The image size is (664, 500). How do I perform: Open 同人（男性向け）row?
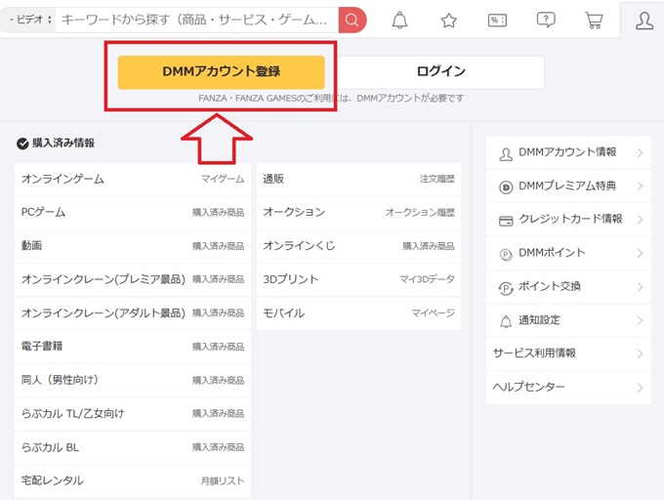[133, 380]
